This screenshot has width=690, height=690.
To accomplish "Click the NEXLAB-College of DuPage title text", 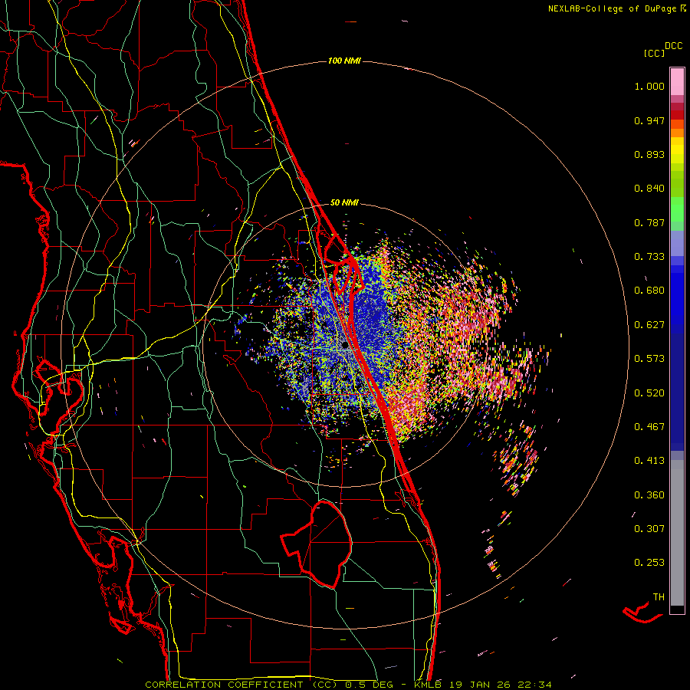I will pos(613,8).
